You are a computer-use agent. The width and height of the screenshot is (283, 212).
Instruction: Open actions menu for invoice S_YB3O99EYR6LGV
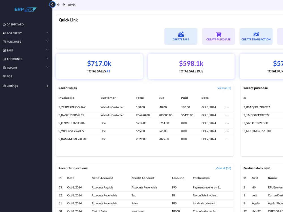[227, 131]
